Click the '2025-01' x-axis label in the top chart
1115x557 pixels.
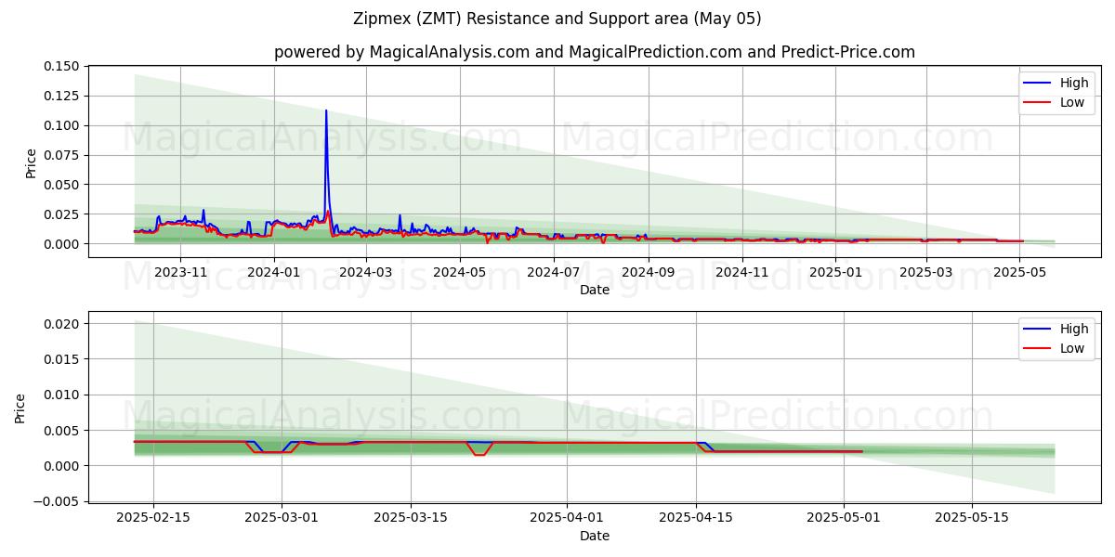[836, 272]
